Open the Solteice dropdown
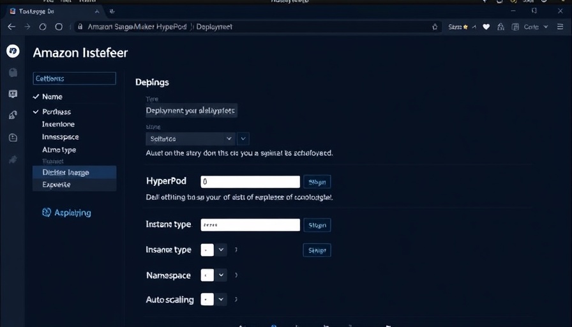Viewport: 572px width, 327px height. (190, 139)
